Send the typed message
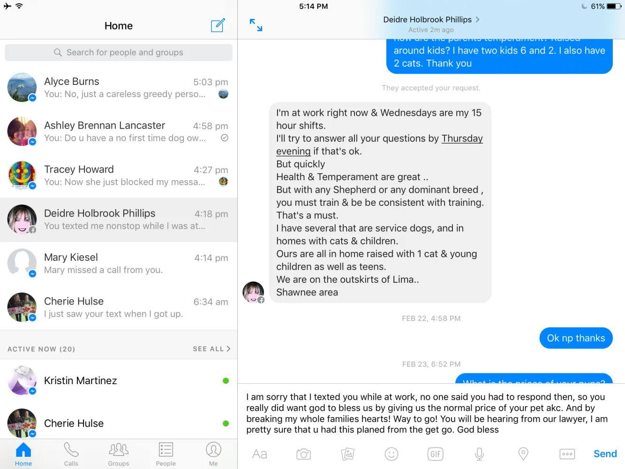The image size is (625, 469). 605,454
